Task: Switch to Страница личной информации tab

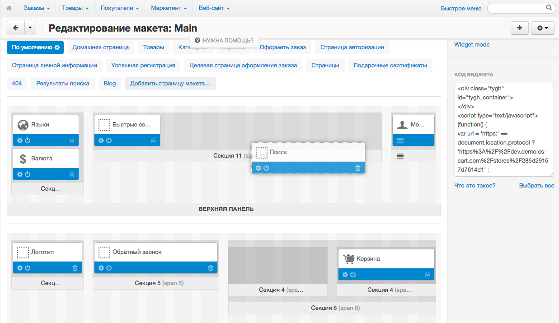Action: [x=55, y=66]
